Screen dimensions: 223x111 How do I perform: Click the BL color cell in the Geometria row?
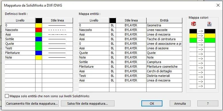click(113, 26)
